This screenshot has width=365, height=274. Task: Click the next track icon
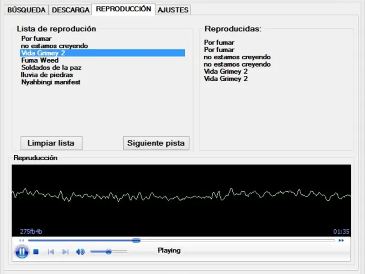click(65, 252)
